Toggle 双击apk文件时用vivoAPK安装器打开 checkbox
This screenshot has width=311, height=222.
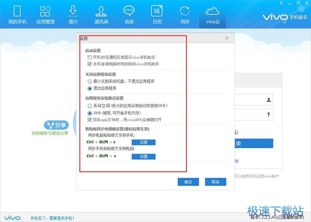pyautogui.click(x=89, y=120)
